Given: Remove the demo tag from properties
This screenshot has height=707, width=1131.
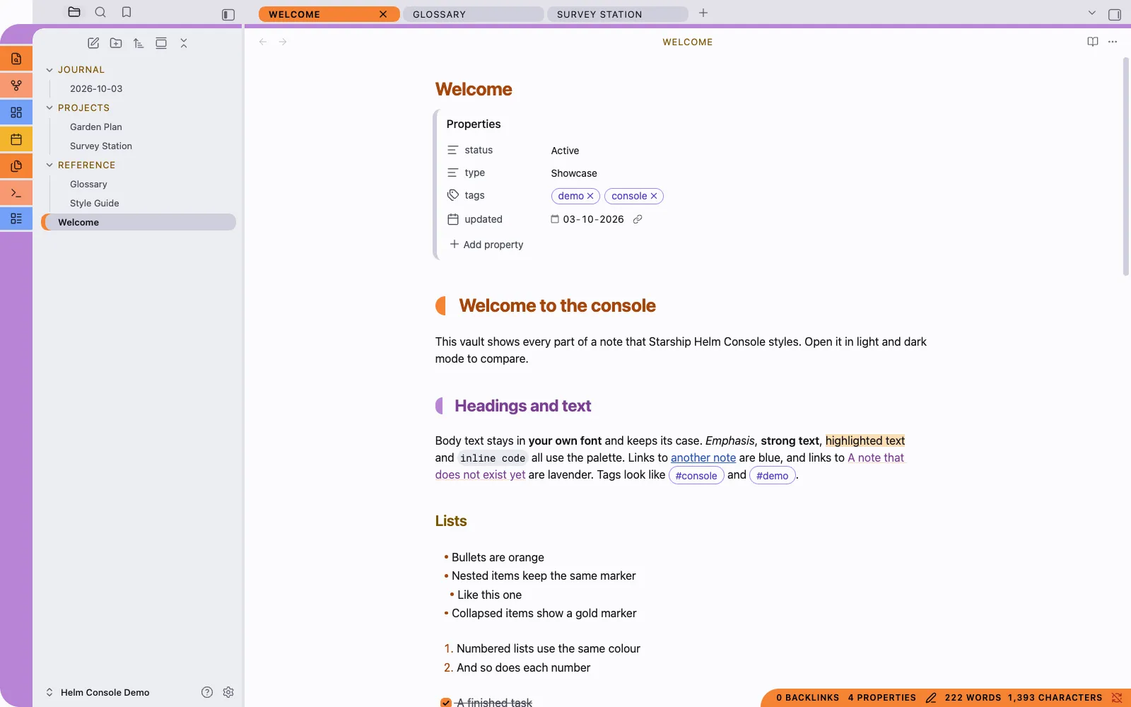Looking at the screenshot, I should pos(590,197).
